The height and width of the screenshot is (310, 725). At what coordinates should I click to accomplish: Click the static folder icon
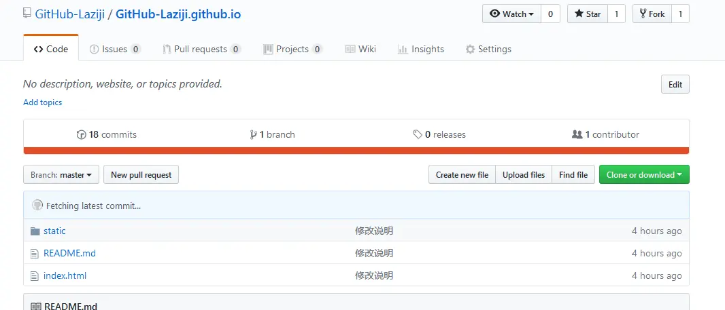pos(35,231)
